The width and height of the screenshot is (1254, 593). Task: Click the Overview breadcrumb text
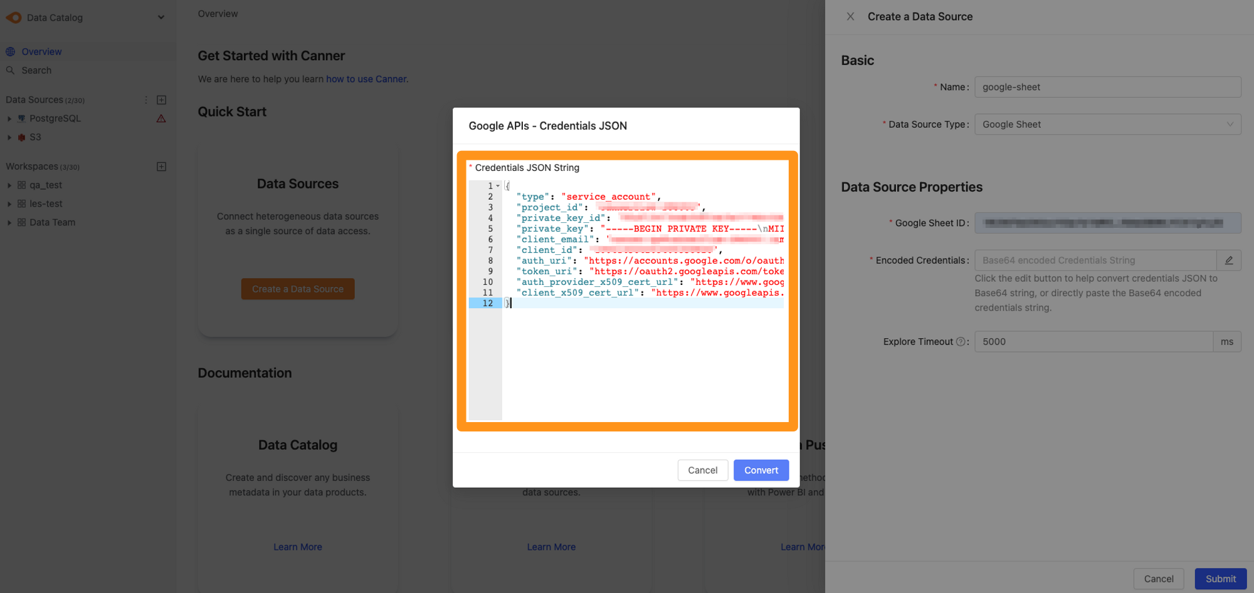[218, 14]
